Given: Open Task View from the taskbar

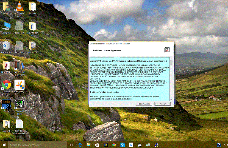Looking at the screenshot, I should [71, 145].
